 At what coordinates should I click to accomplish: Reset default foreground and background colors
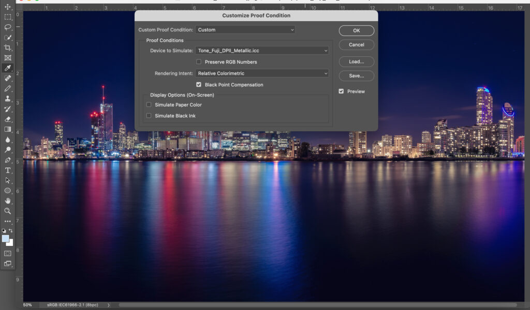click(x=4, y=231)
